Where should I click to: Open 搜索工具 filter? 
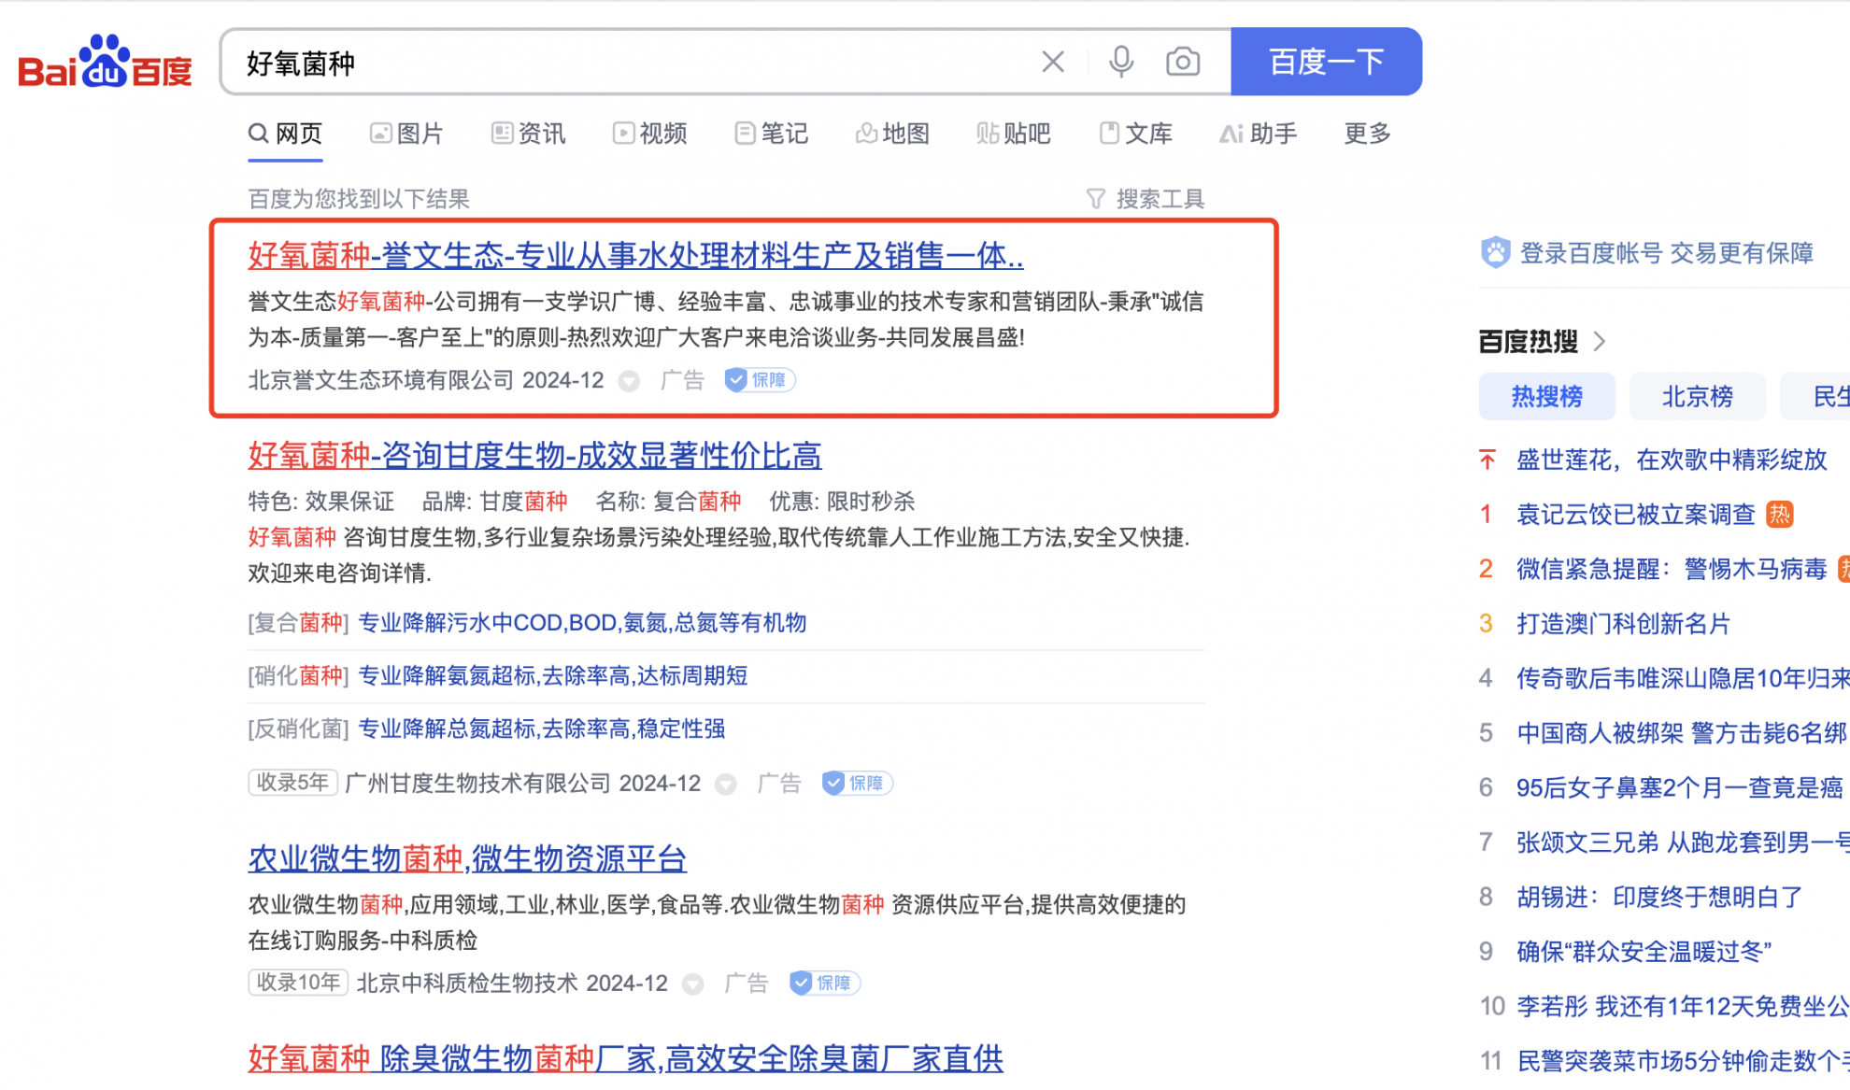1146,199
